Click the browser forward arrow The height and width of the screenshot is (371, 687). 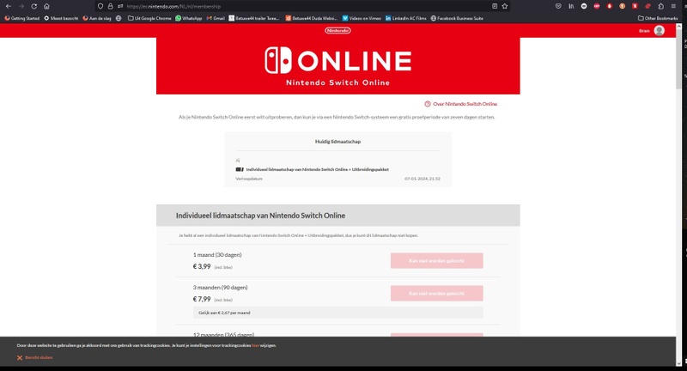(21, 6)
